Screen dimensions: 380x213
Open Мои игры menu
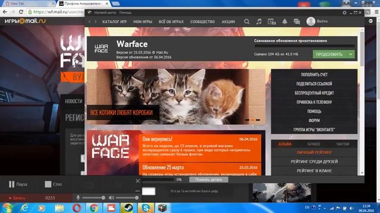point(142,22)
